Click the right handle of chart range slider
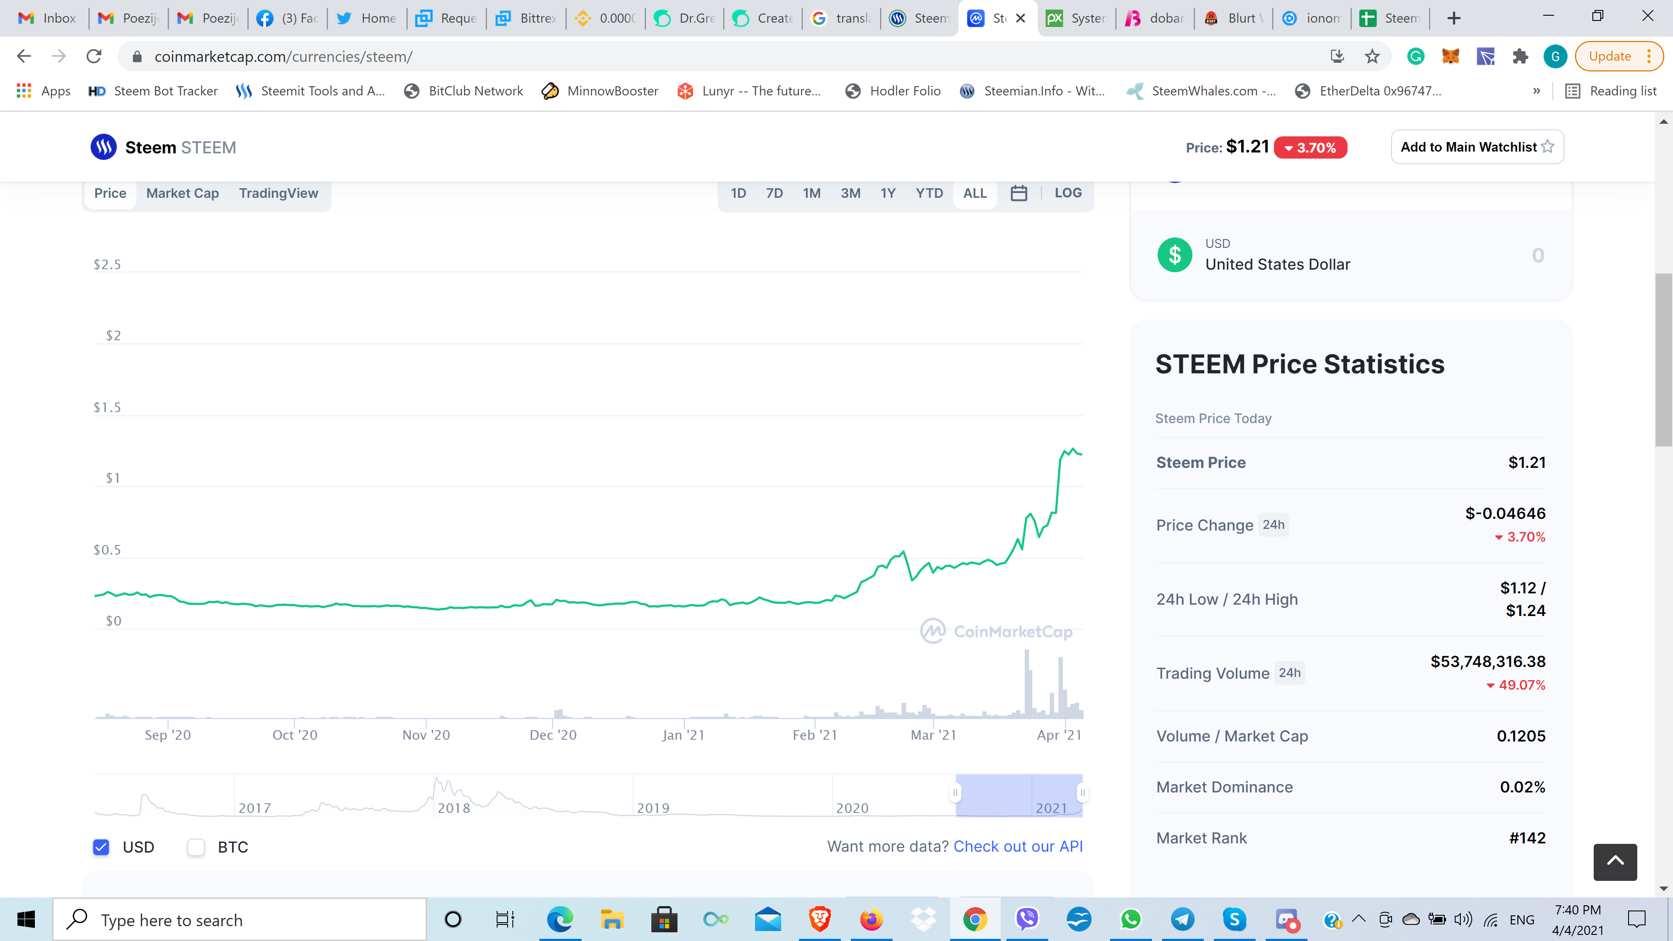 point(1082,792)
